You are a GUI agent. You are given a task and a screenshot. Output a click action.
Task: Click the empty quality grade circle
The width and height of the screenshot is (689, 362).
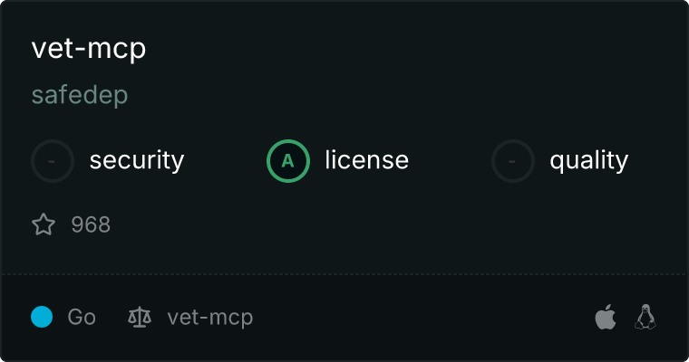pyautogui.click(x=513, y=161)
